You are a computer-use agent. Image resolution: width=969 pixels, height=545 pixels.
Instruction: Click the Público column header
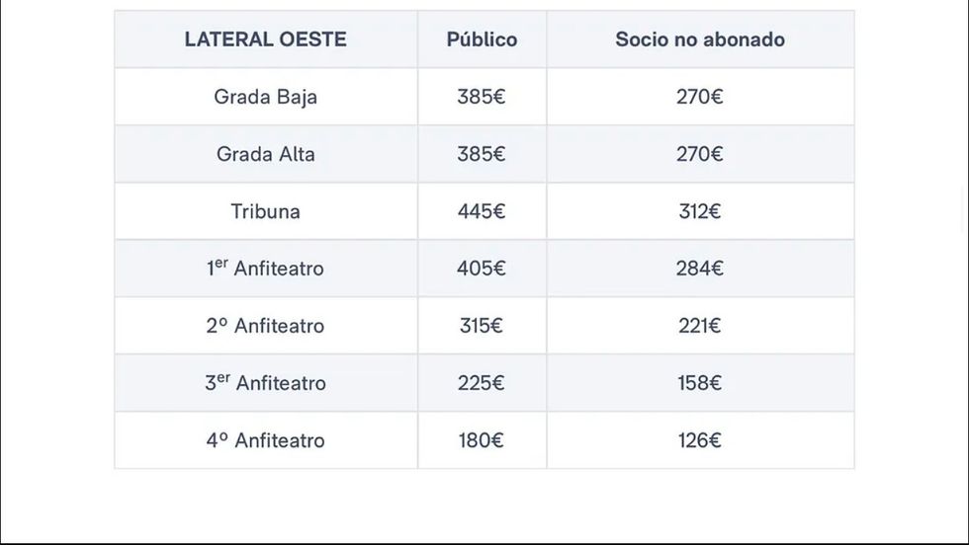pyautogui.click(x=482, y=39)
